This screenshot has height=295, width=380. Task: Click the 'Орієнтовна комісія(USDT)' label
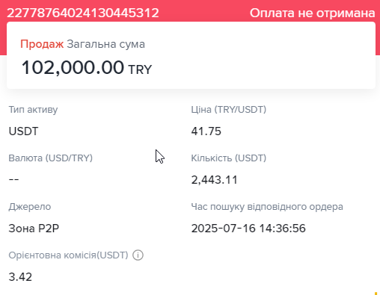pyautogui.click(x=68, y=255)
